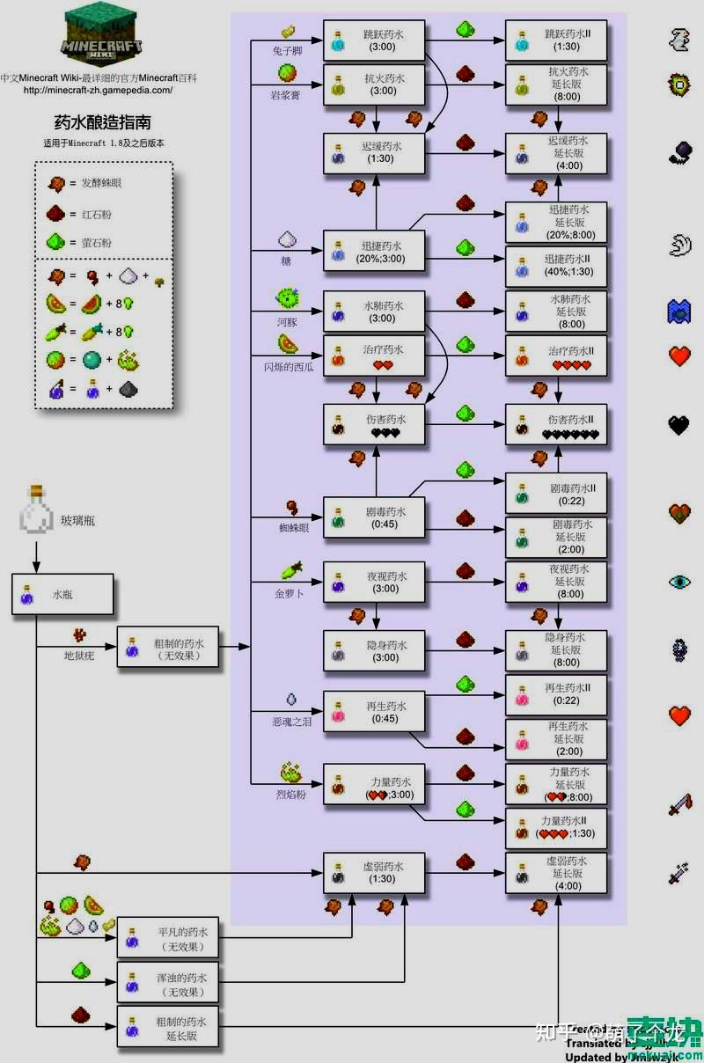Screen dimensions: 704x1063
Task: Click the glowstone 萤石粉 legend icon
Action: click(x=56, y=241)
